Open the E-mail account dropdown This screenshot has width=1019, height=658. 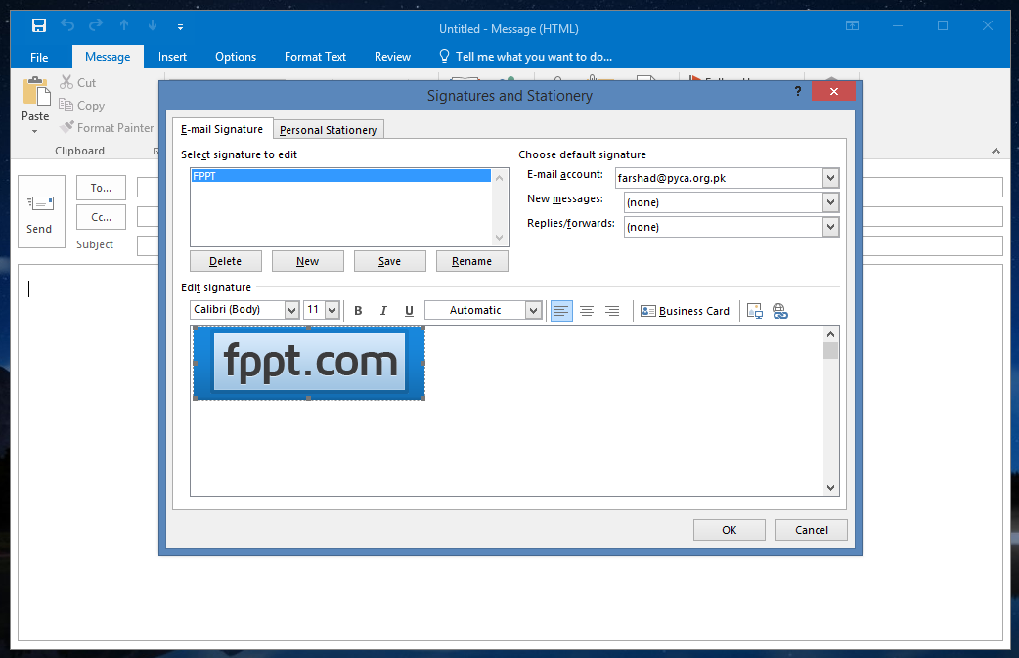[x=830, y=178]
